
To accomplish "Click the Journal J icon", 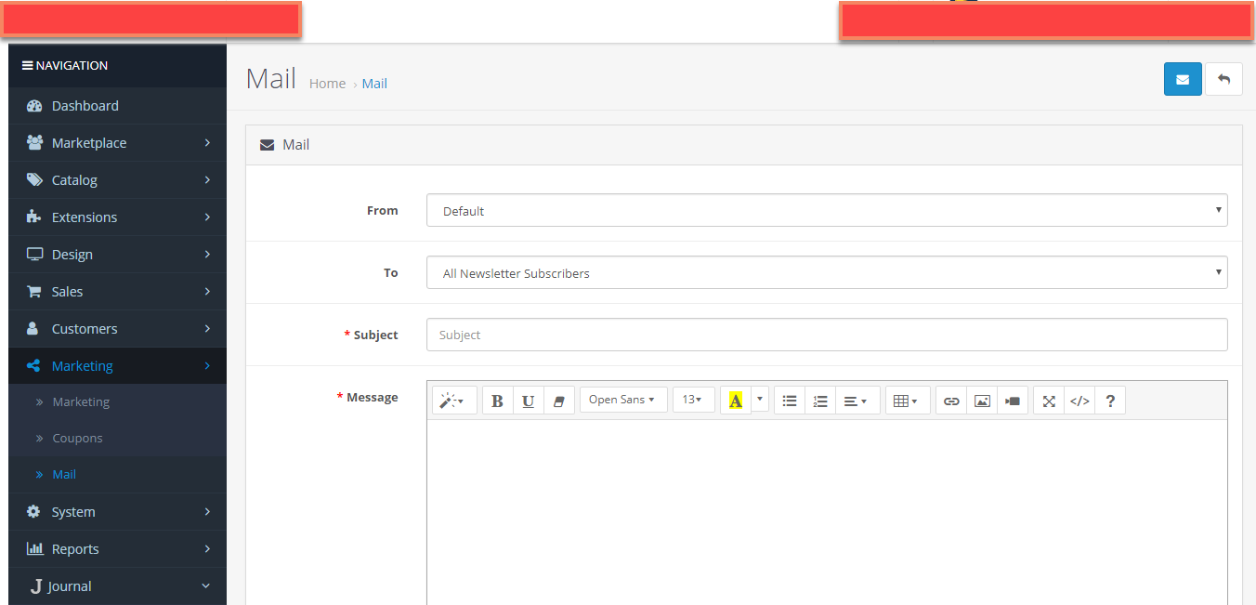I will pyautogui.click(x=36, y=586).
